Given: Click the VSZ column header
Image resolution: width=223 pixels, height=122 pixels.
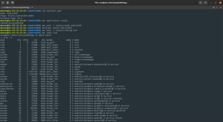Looking at the screenshot, I should (36, 40).
